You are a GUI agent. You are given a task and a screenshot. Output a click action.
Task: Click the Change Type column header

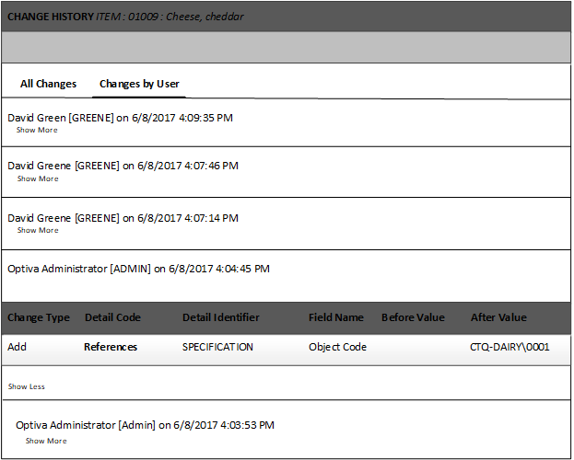39,317
